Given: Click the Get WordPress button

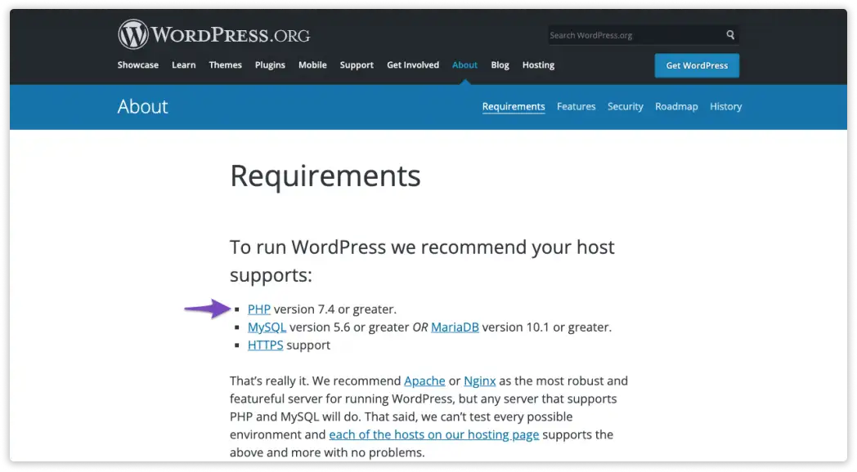Looking at the screenshot, I should pos(697,65).
